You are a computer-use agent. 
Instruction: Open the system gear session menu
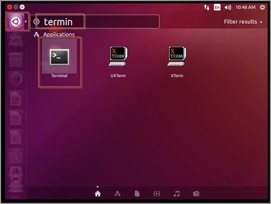262,7
